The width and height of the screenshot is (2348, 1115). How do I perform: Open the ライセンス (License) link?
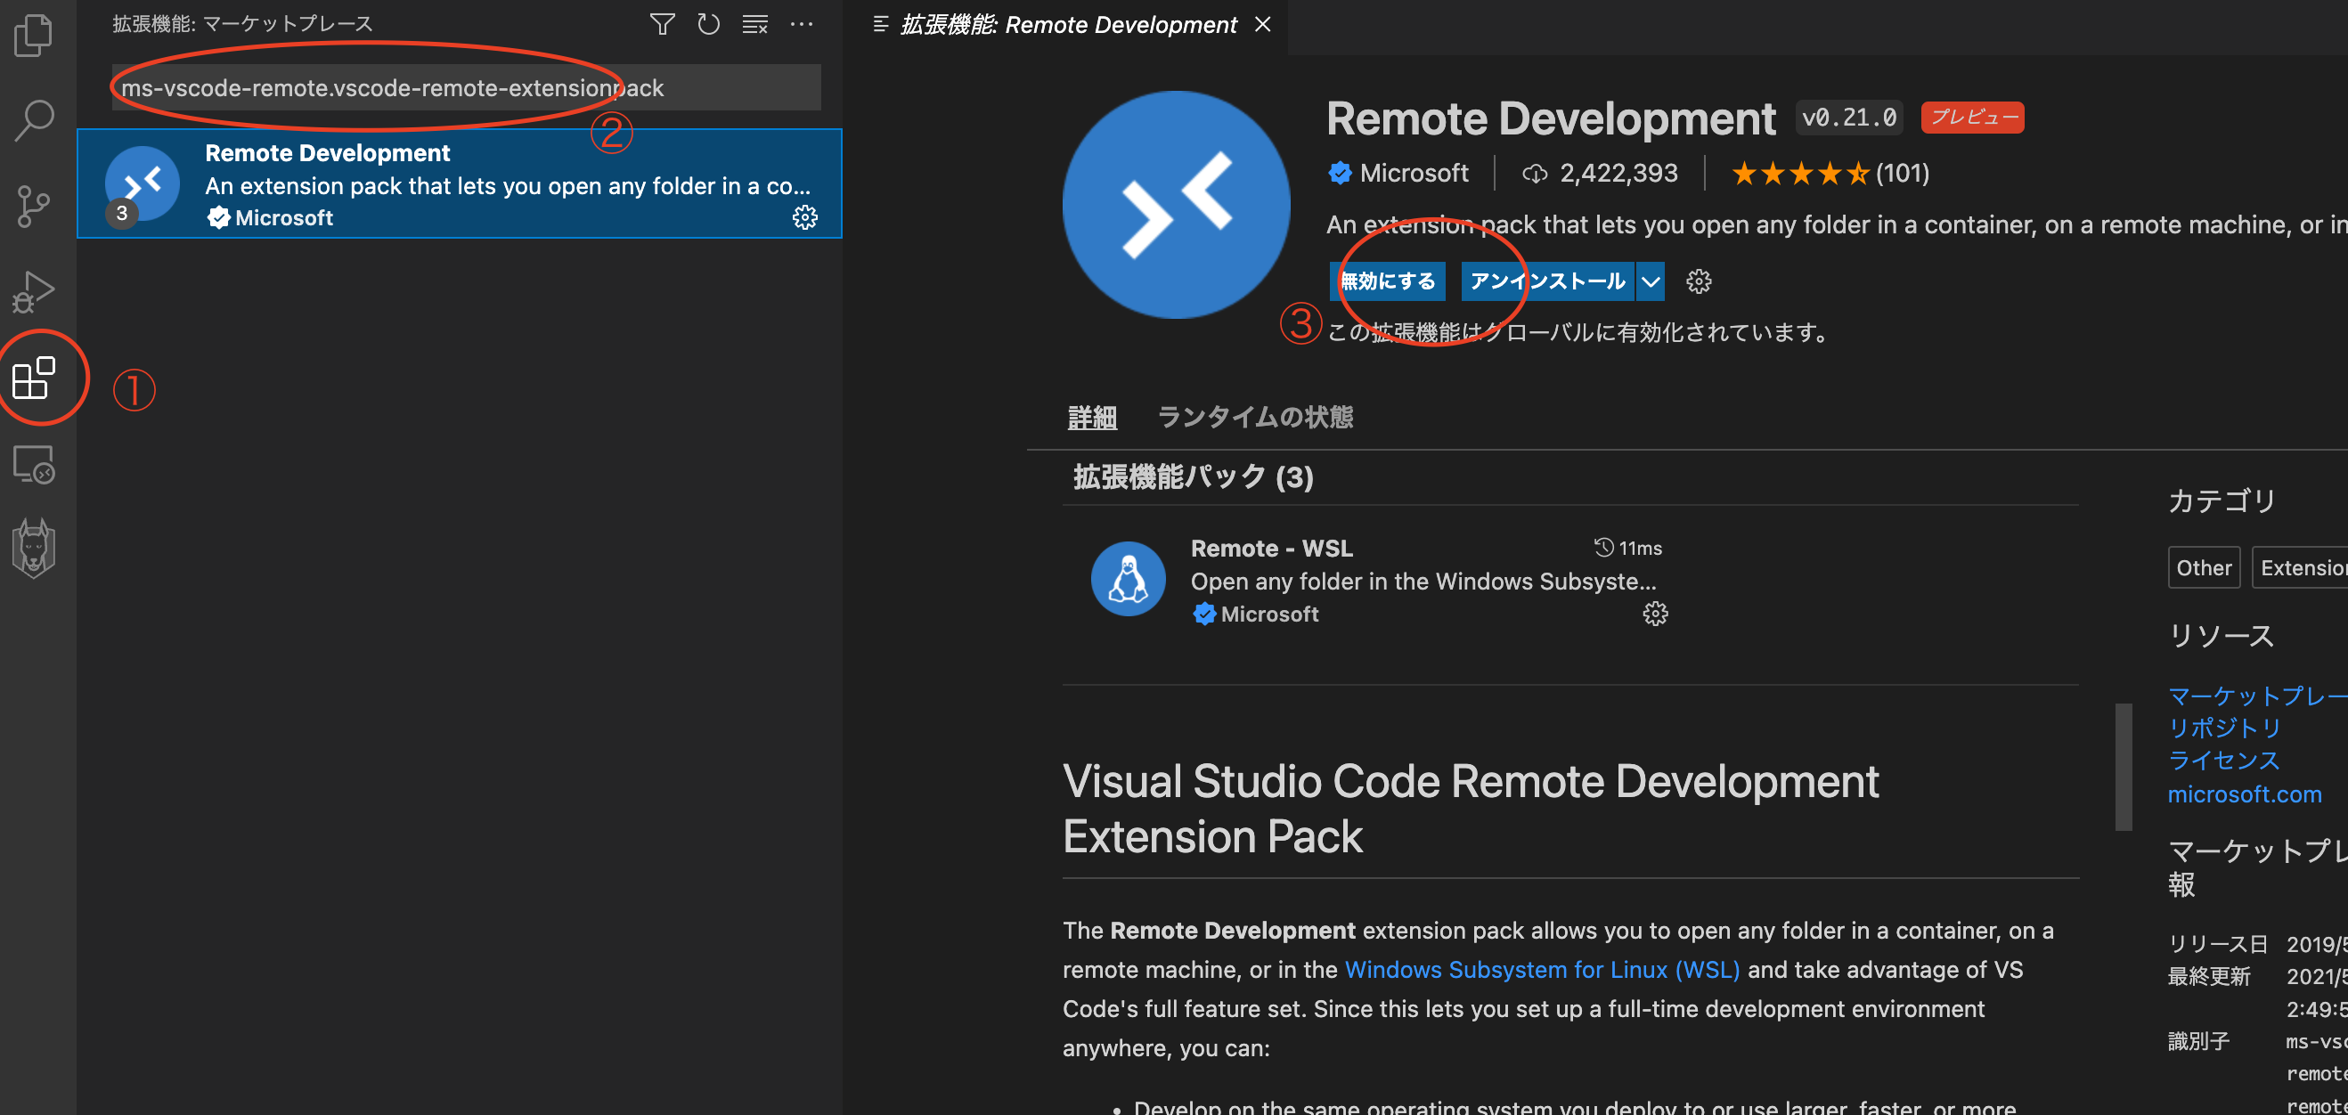tap(2223, 761)
